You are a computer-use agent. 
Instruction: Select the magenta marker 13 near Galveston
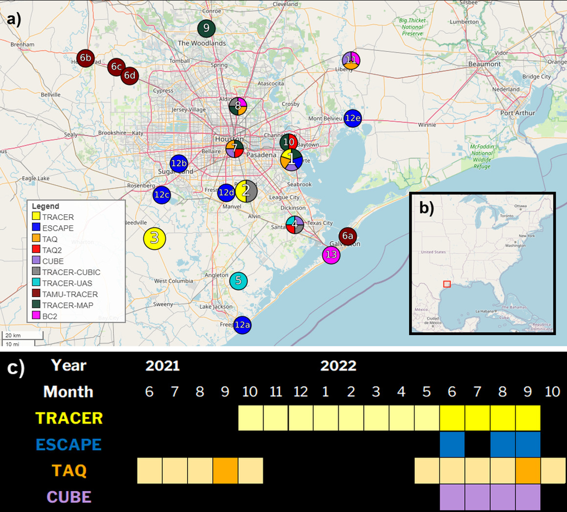tap(331, 255)
